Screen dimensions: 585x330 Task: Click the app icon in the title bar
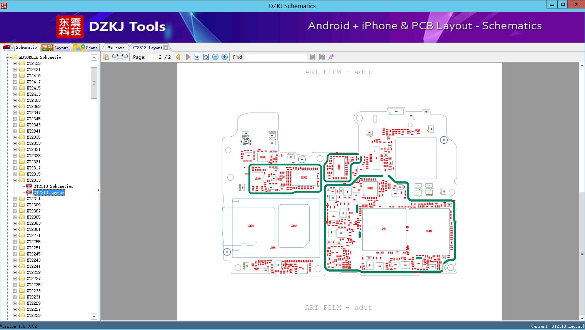pos(4,5)
